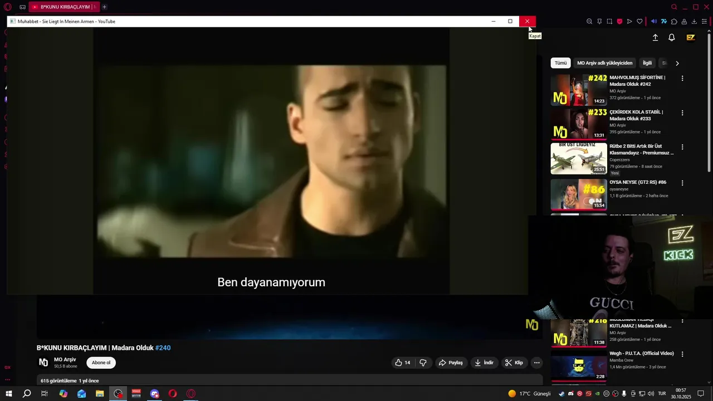Open the Steam tray icon
713x401 pixels.
click(x=561, y=394)
